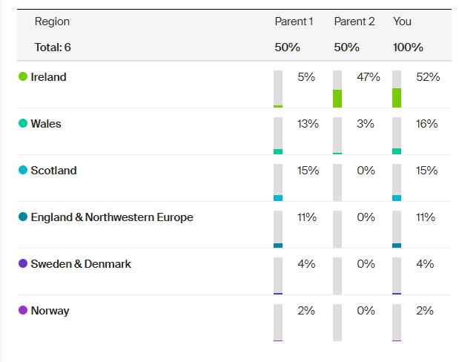Open England & Northwestern Europe region

click(x=111, y=217)
